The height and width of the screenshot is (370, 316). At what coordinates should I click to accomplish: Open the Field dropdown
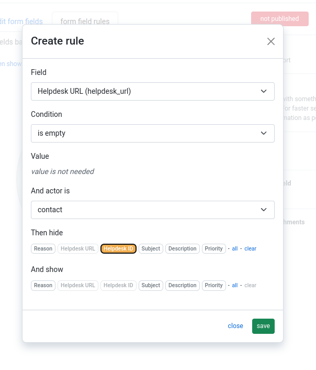(x=152, y=91)
